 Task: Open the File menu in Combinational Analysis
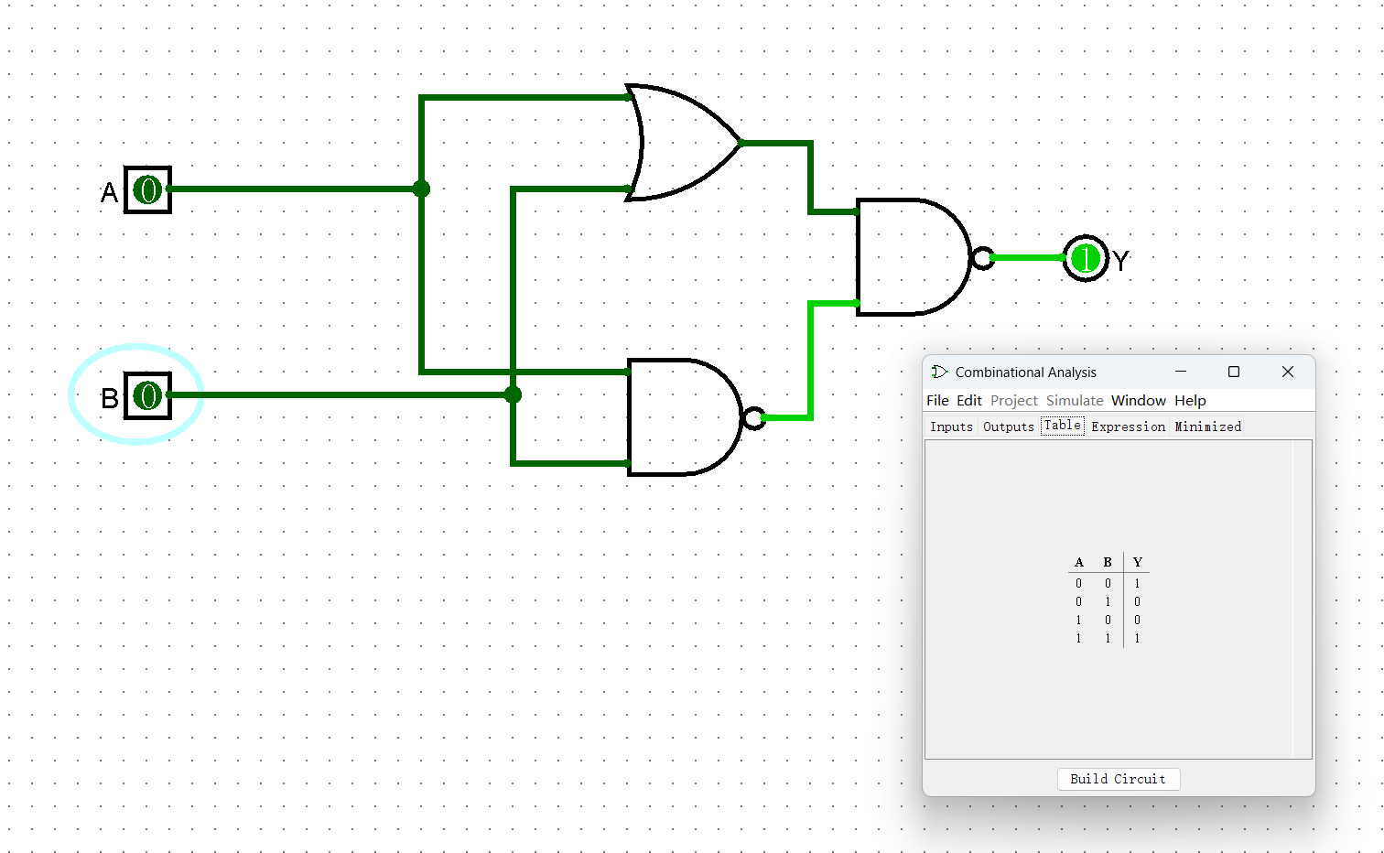pos(937,401)
